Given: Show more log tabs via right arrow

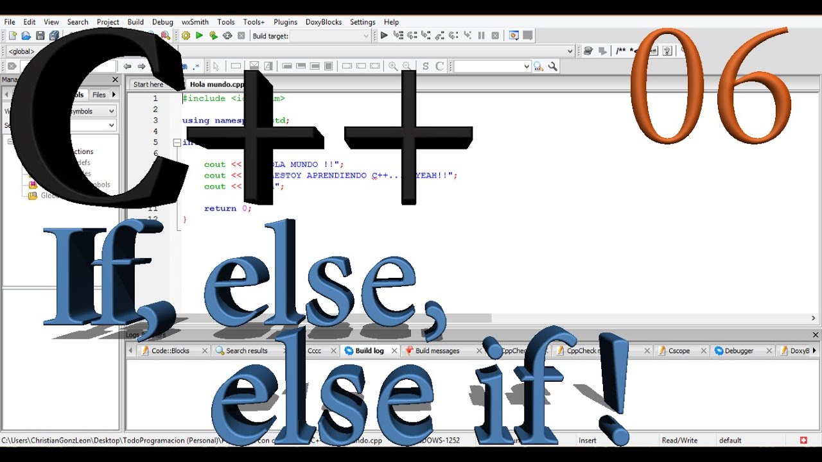Looking at the screenshot, I should click(x=814, y=350).
